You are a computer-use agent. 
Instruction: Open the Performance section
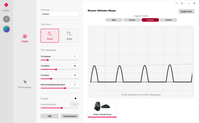(25, 84)
